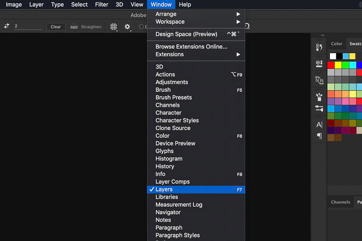Collapse the panel dock with double chevron

[x=323, y=35]
